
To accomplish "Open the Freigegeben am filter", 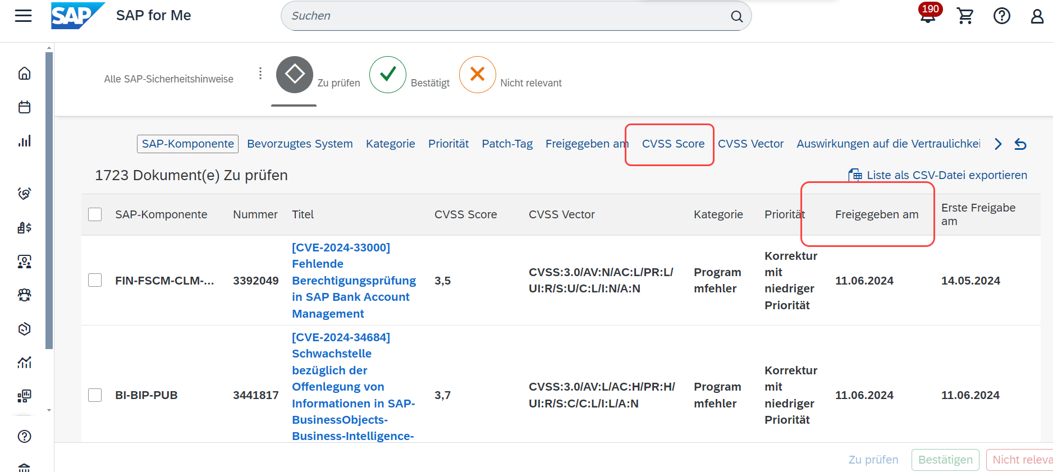I will pyautogui.click(x=587, y=144).
